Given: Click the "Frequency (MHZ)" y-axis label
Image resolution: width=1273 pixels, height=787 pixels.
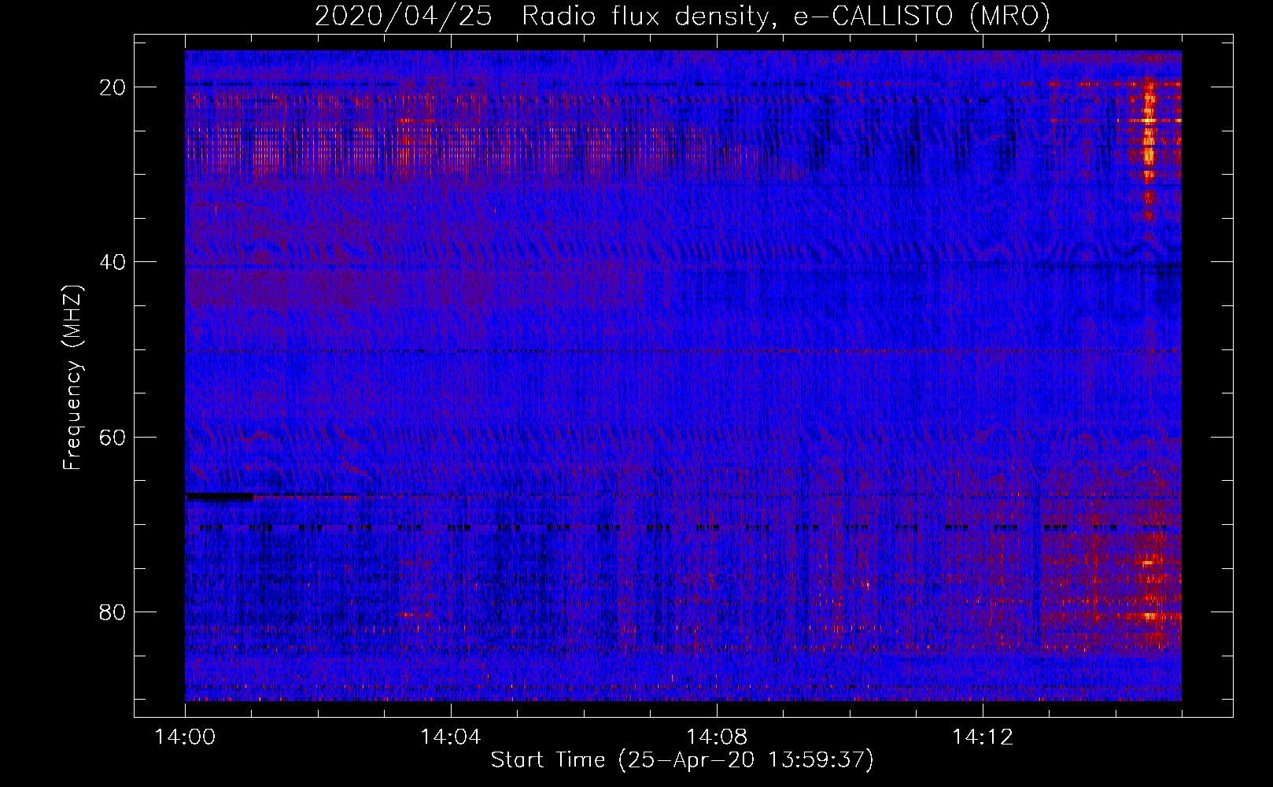Looking at the screenshot, I should [72, 378].
